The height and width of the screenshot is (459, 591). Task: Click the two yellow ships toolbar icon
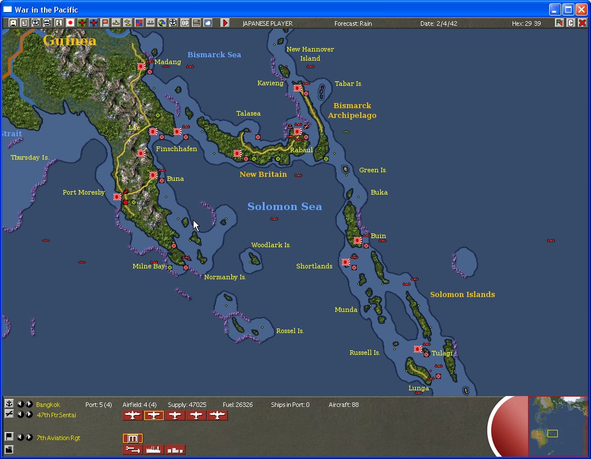127,23
